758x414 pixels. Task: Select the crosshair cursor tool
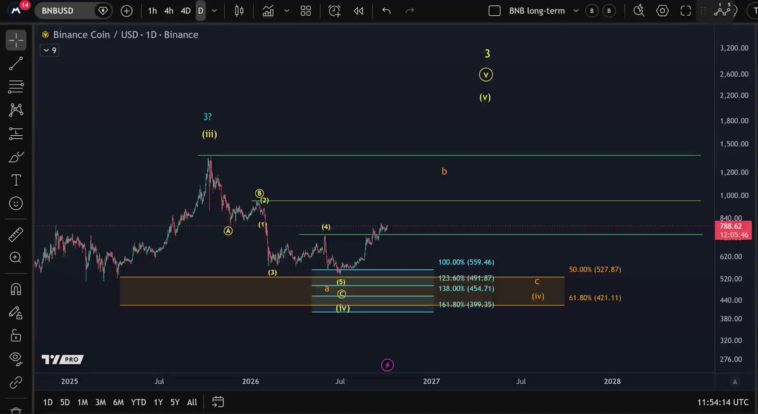click(x=16, y=40)
